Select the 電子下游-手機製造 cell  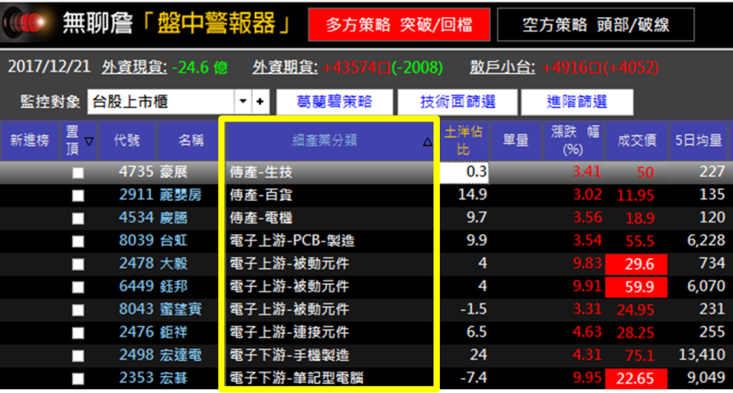coord(329,355)
